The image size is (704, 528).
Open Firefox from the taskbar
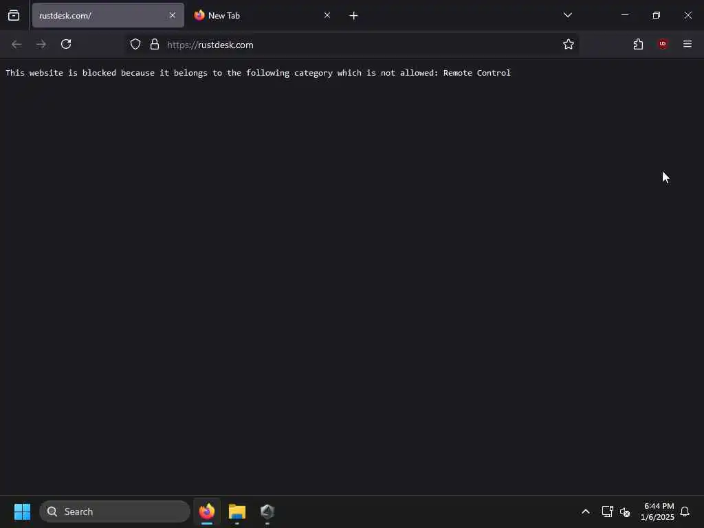tap(207, 511)
